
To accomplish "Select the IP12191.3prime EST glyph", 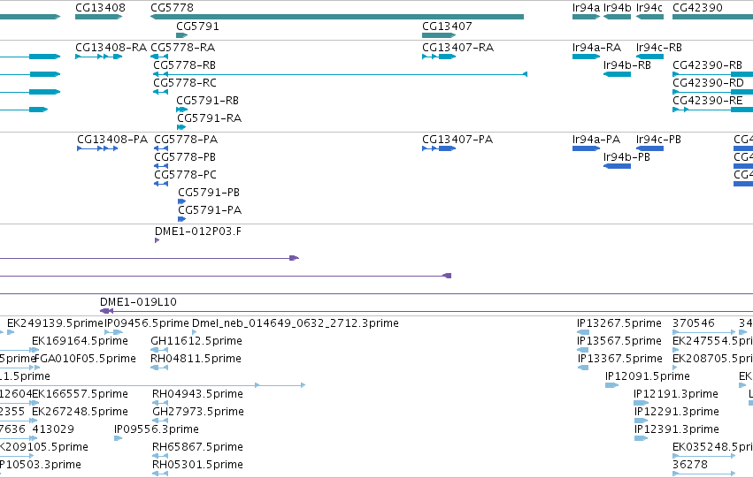I will point(642,403).
